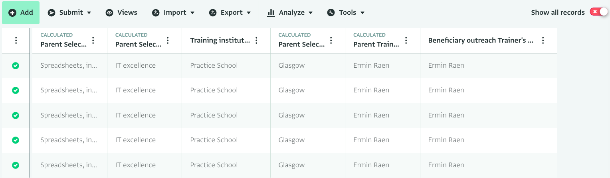The image size is (610, 178).
Task: Open the row selector column kebab menu
Action: tap(16, 40)
